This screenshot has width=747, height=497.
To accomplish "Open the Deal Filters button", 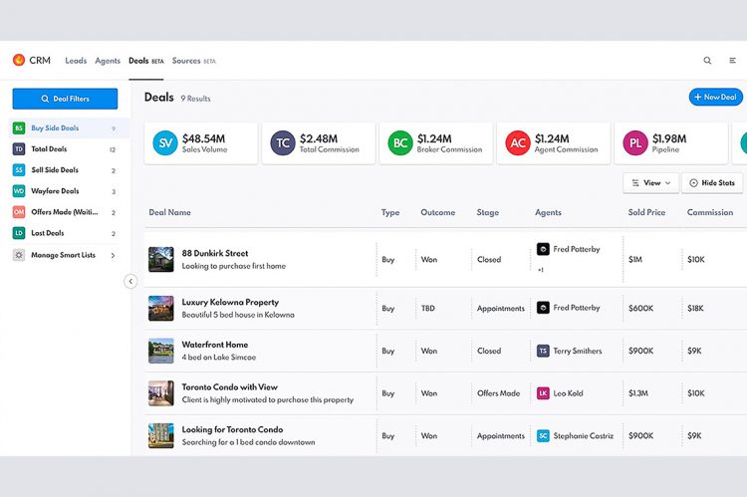I will (x=65, y=99).
